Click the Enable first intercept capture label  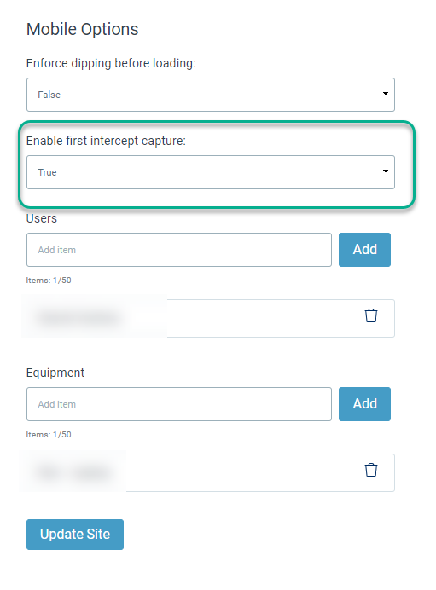tap(106, 141)
